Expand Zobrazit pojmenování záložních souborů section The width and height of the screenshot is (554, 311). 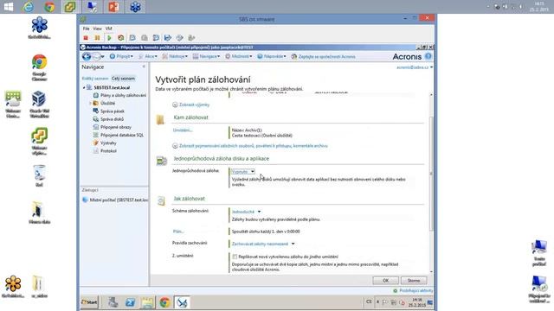(x=250, y=146)
